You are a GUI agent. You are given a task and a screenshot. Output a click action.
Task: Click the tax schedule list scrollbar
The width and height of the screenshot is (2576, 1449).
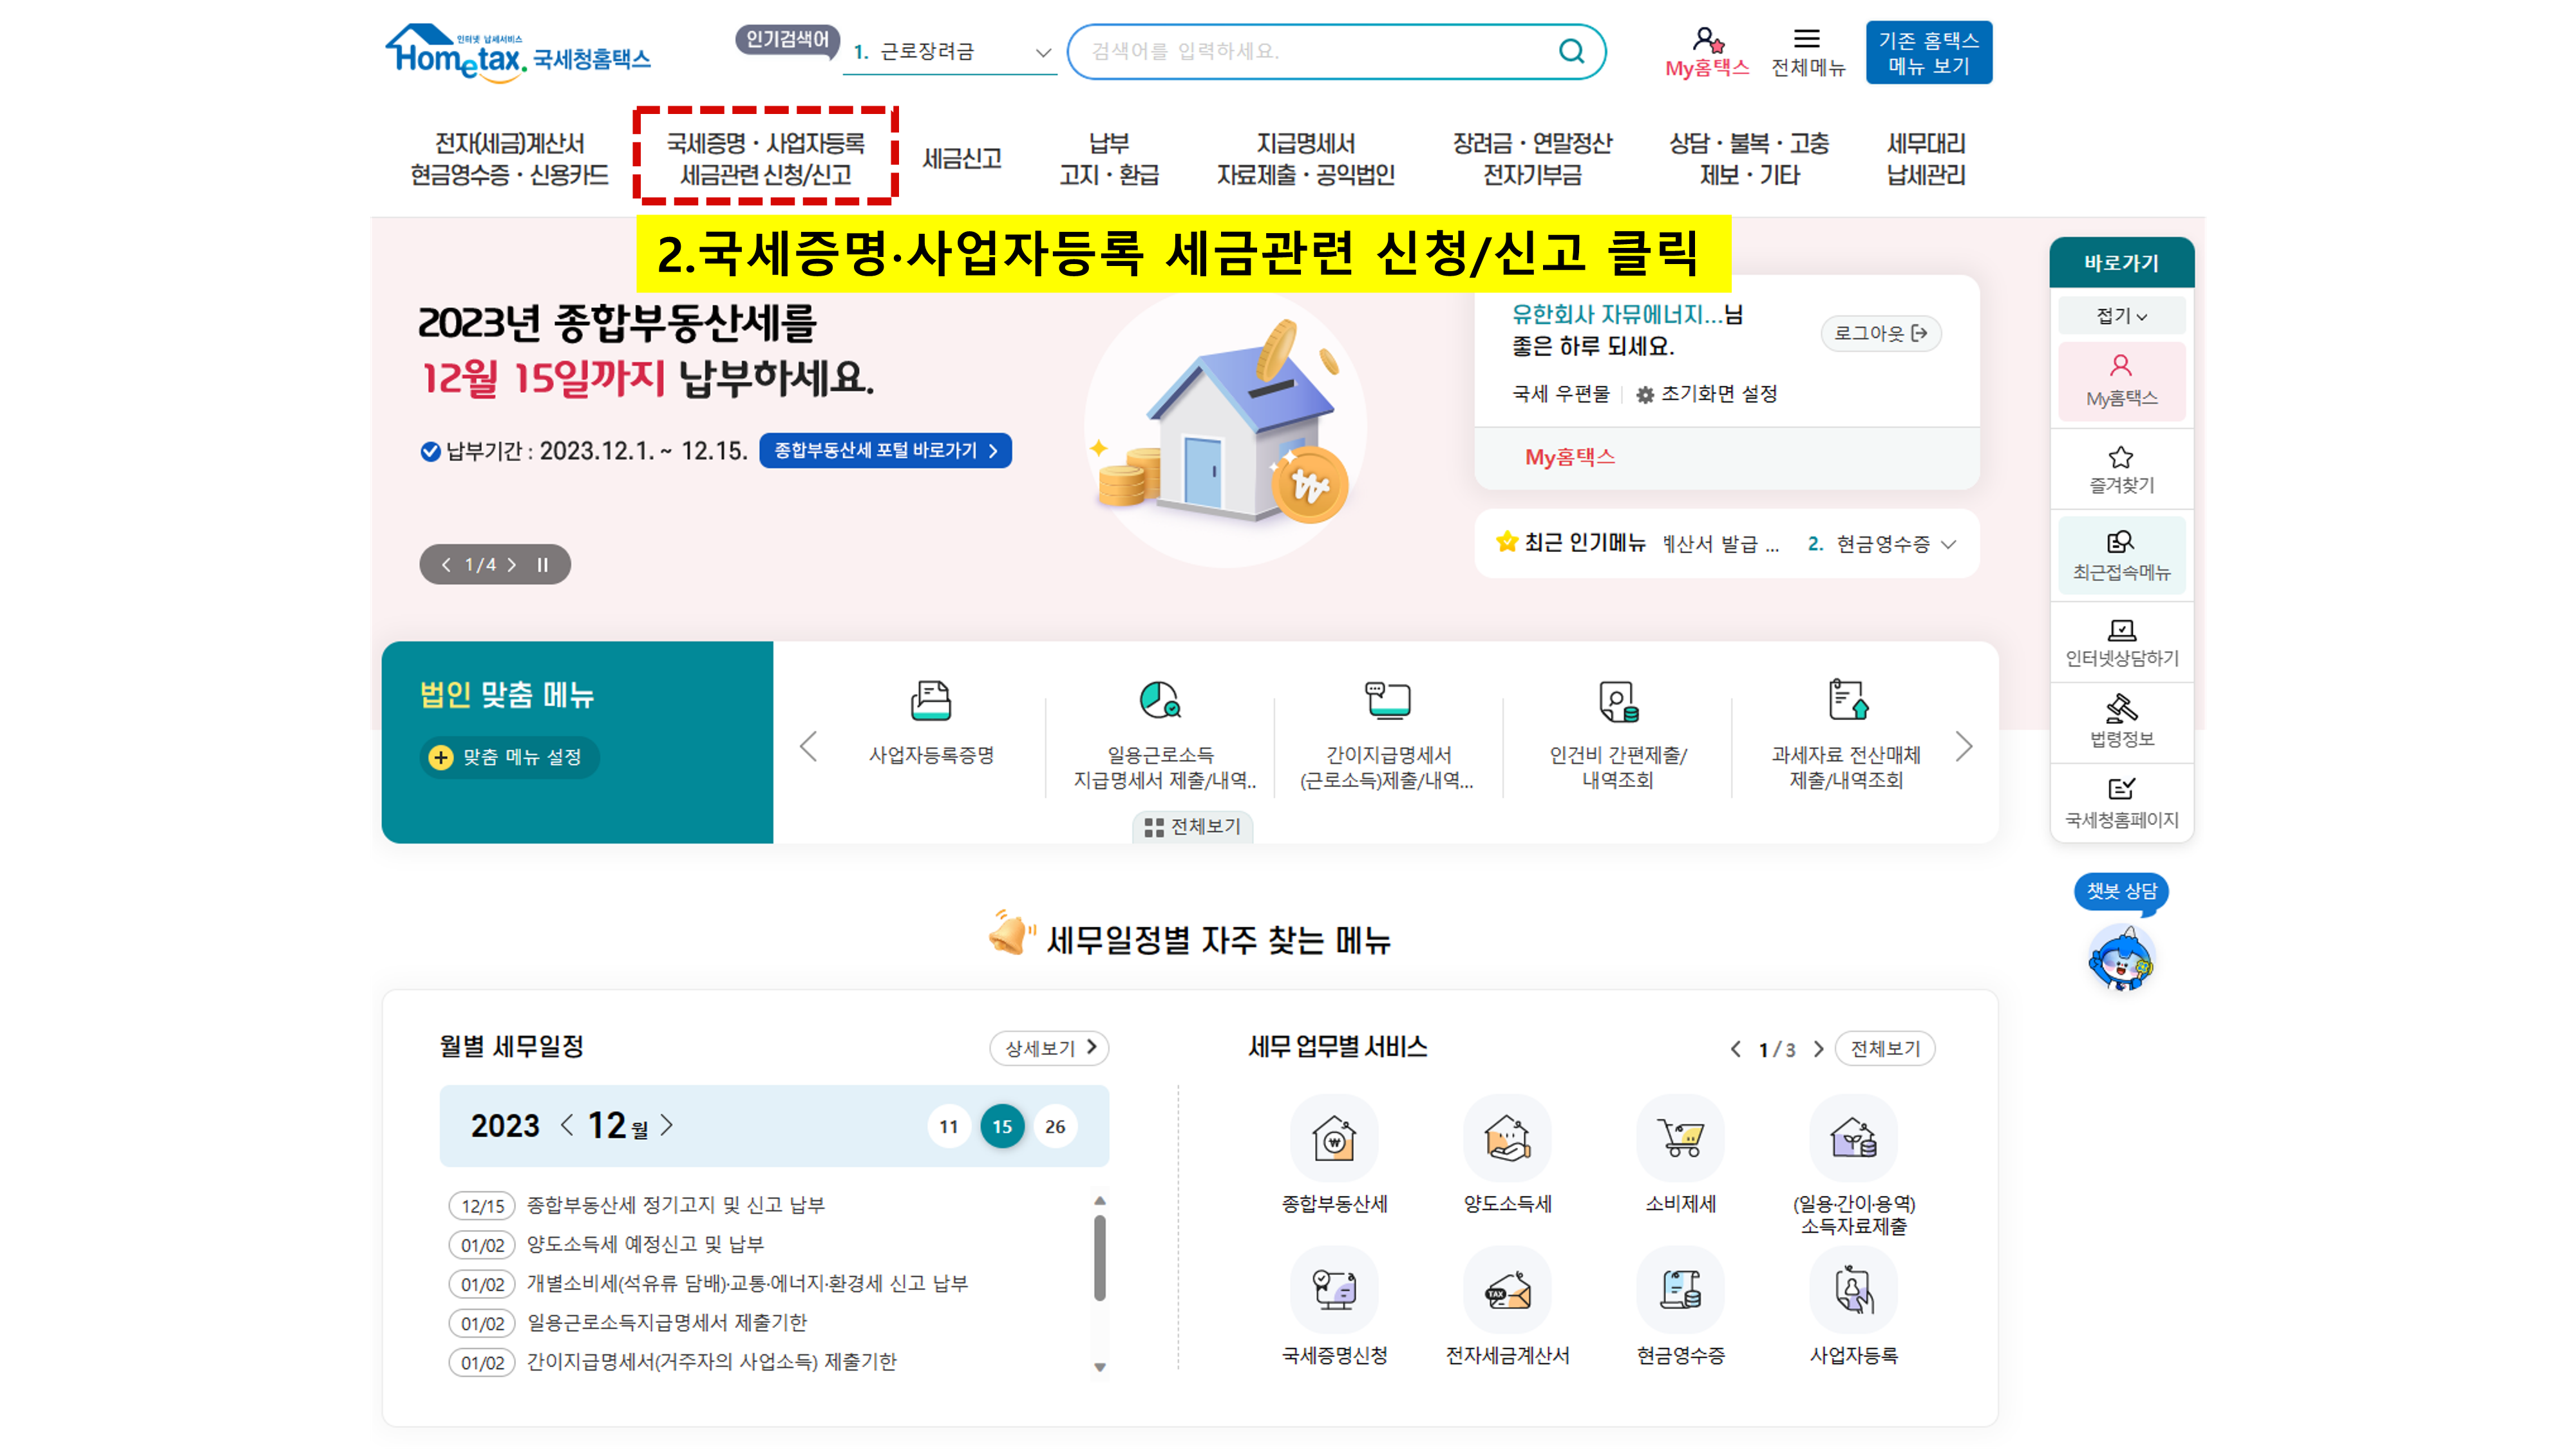tap(1099, 1257)
